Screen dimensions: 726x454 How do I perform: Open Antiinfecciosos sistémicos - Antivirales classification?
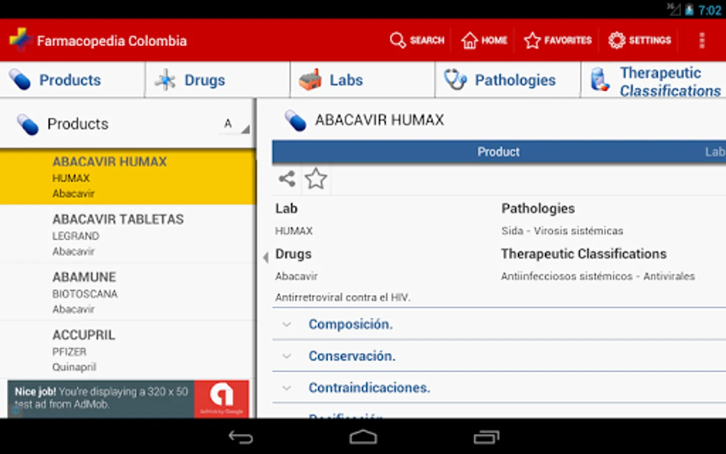coord(598,276)
